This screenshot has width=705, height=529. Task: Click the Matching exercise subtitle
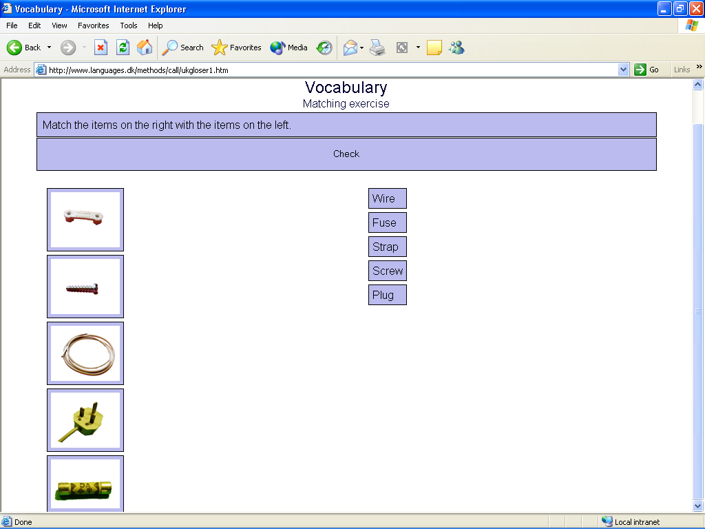pos(346,103)
